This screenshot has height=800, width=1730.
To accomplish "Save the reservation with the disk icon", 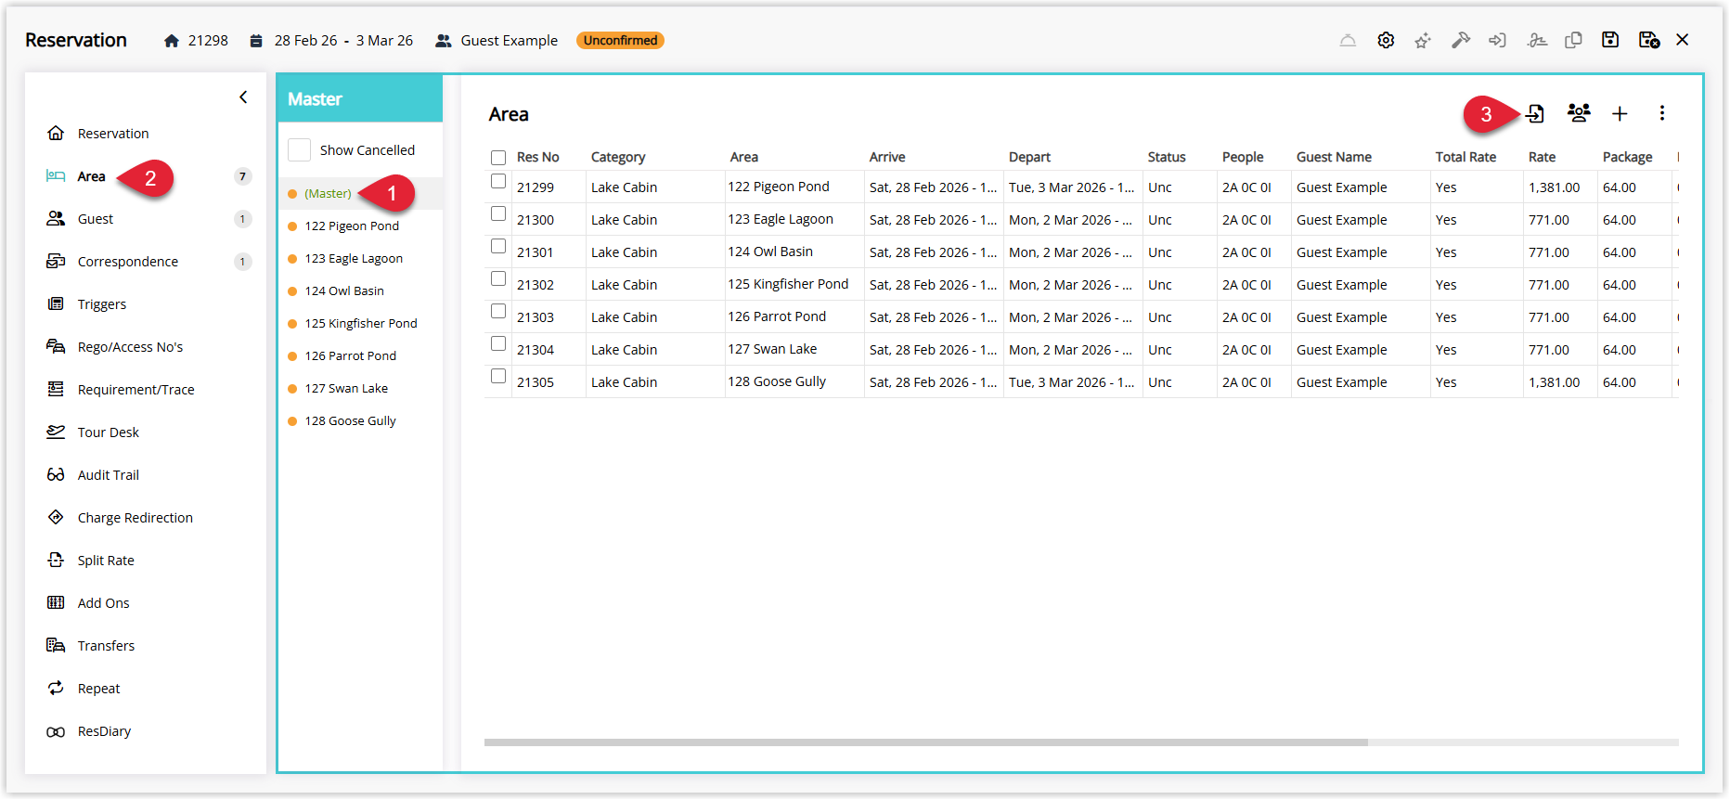I will pyautogui.click(x=1610, y=40).
